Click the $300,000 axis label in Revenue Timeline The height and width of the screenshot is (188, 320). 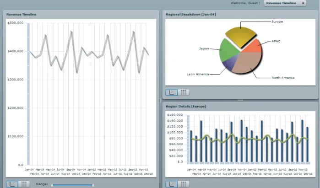click(x=16, y=80)
